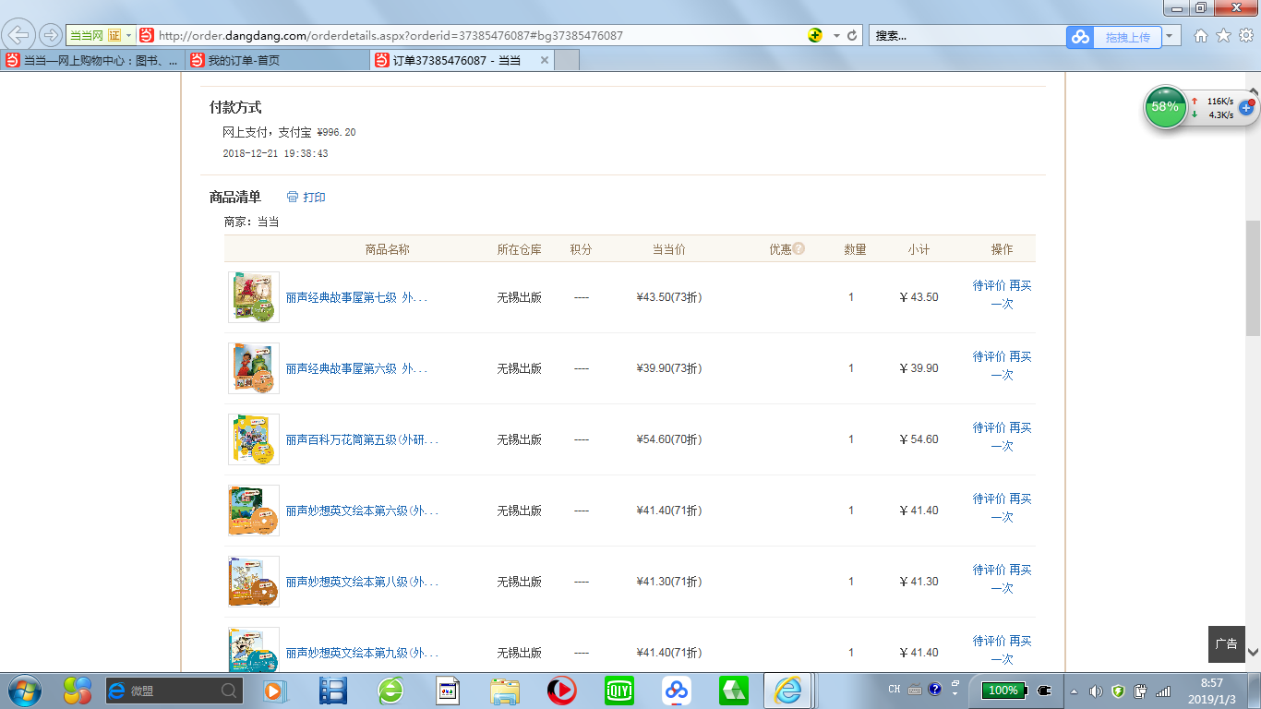Click the volume speaker tray icon
Image resolution: width=1261 pixels, height=709 pixels.
[1096, 691]
